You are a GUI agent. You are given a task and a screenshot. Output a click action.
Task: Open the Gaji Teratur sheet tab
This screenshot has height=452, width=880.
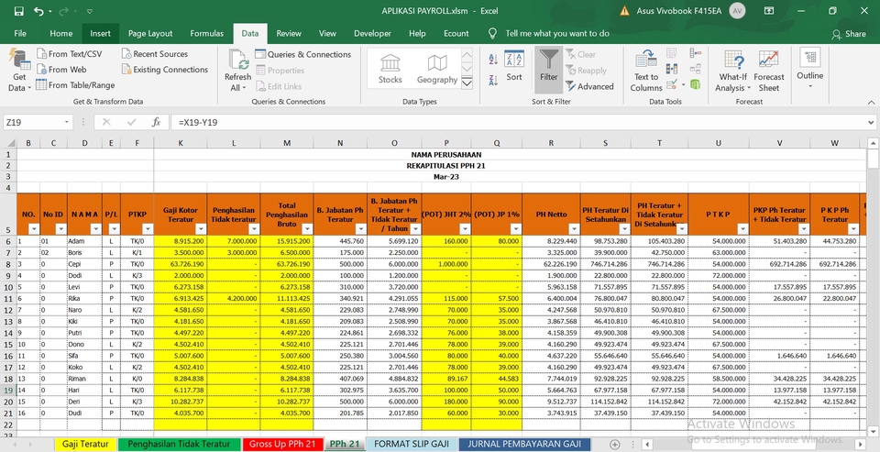click(85, 444)
